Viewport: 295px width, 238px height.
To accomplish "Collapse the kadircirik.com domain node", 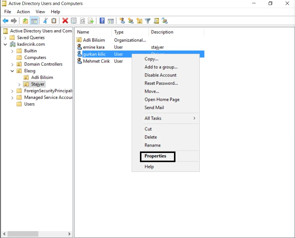I will point(5,45).
